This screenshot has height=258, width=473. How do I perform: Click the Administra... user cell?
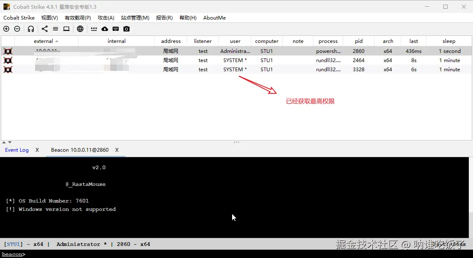tap(235, 51)
